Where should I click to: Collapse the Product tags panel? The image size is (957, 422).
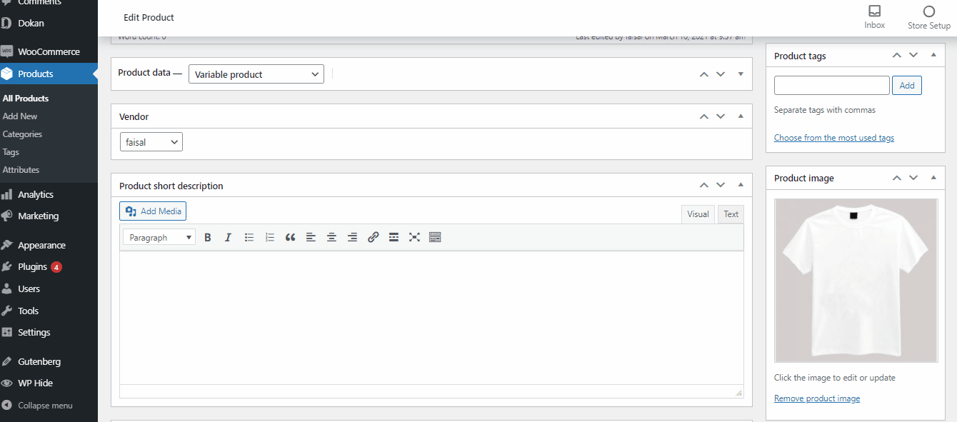pyautogui.click(x=933, y=55)
